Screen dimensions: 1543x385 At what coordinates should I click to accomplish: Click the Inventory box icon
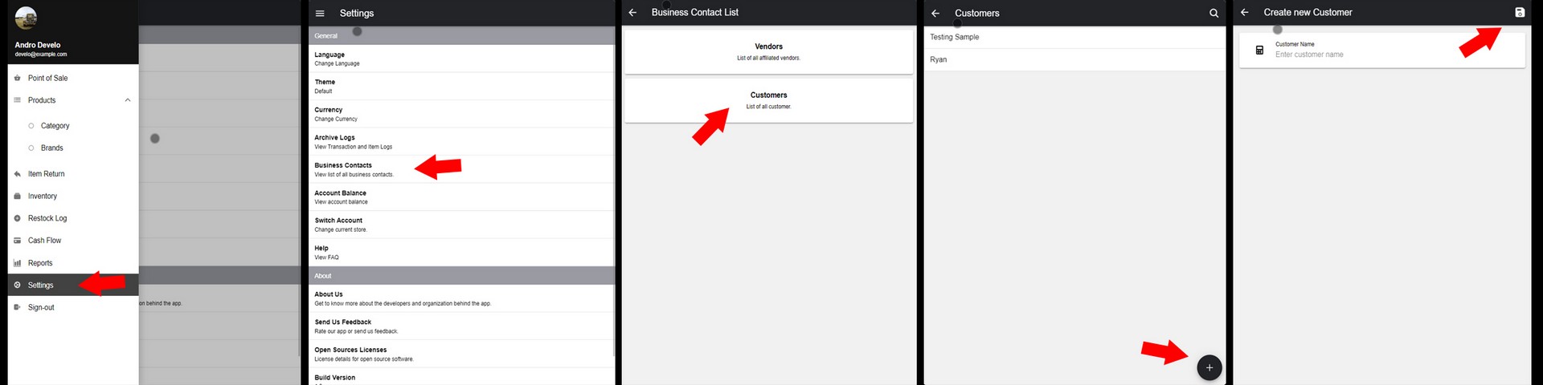pyautogui.click(x=18, y=196)
